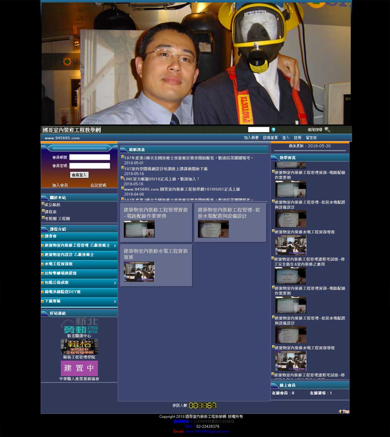Click www.945685.com address text

[x=62, y=138]
